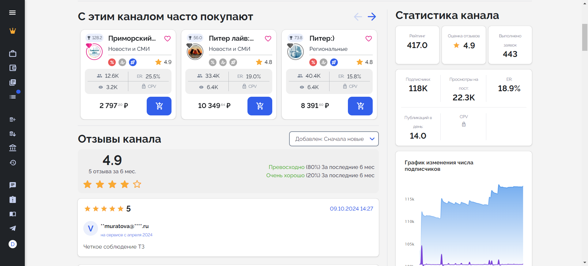Open the Telegram paper plane icon
This screenshot has height=266, width=588.
[13, 228]
